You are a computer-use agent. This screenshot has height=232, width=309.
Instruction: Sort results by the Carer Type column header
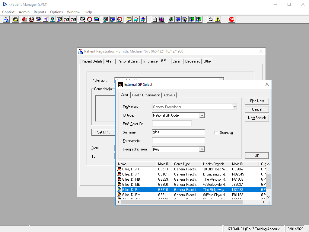(186, 164)
